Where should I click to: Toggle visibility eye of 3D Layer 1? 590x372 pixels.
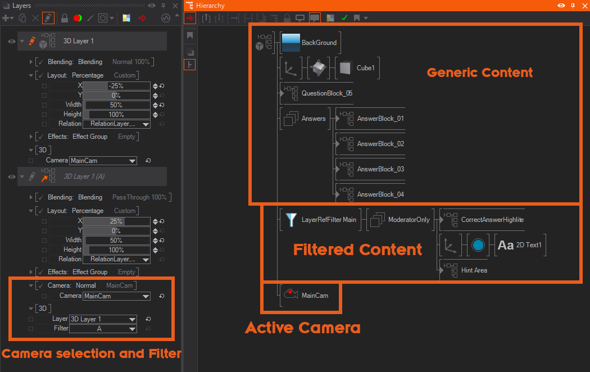[x=11, y=41]
